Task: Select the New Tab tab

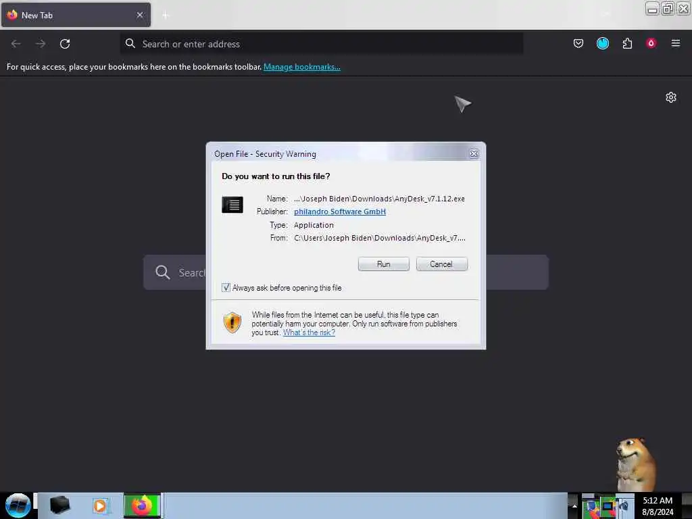Action: (x=76, y=15)
